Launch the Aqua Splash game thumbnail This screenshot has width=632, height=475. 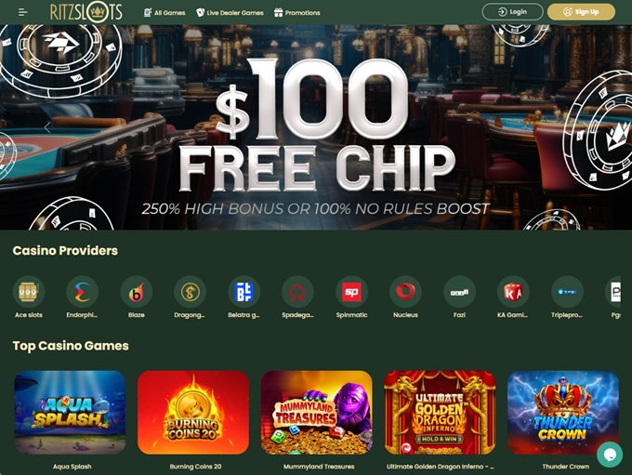[70, 413]
